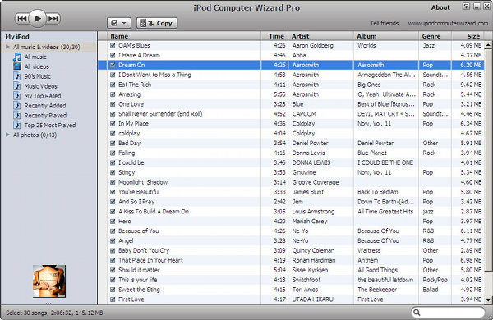Click the album art thumbnail
This screenshot has width=493, height=320.
(49, 281)
